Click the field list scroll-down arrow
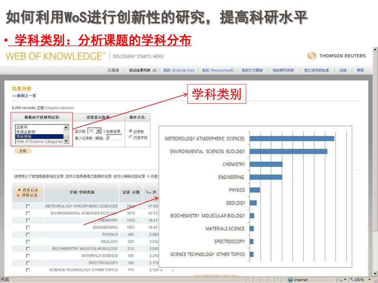Viewport: 378px width, 283px height. pyautogui.click(x=66, y=141)
